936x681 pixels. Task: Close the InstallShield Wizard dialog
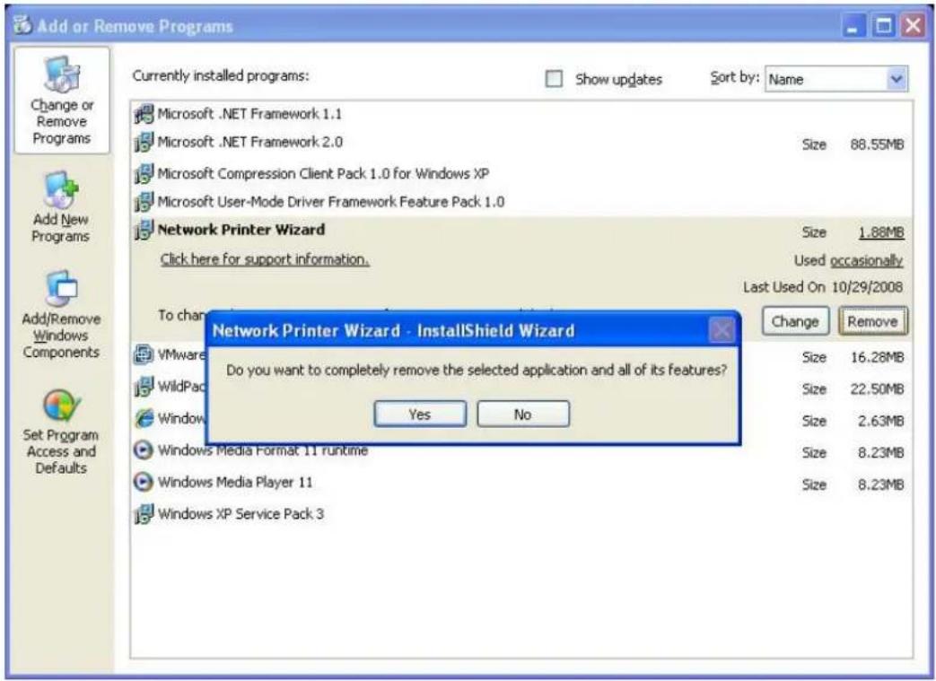pos(722,330)
